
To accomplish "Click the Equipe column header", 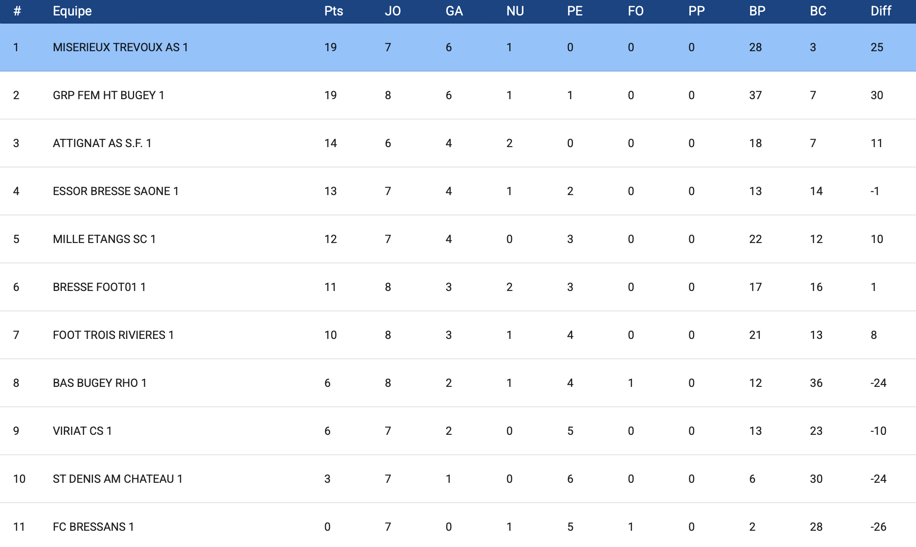I will click(72, 11).
